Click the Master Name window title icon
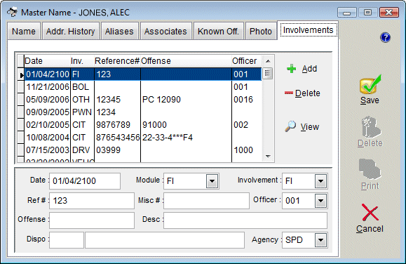406x264 pixels. tap(12, 12)
